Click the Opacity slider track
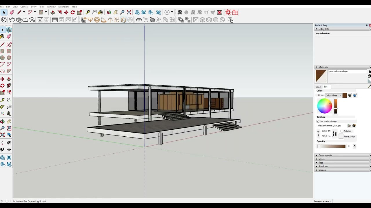 tap(331, 146)
